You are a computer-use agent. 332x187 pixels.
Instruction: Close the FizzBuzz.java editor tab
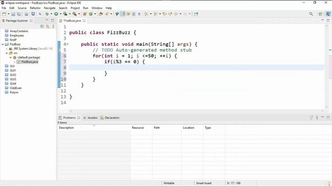[x=84, y=21]
